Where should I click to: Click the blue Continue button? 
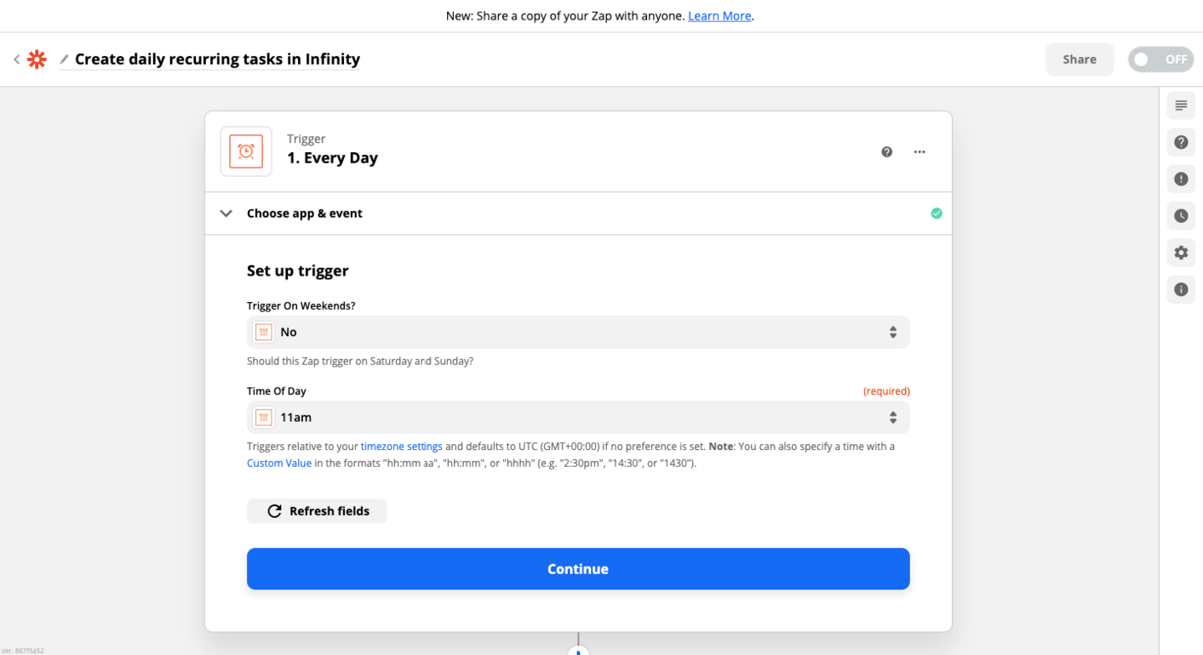pyautogui.click(x=578, y=569)
